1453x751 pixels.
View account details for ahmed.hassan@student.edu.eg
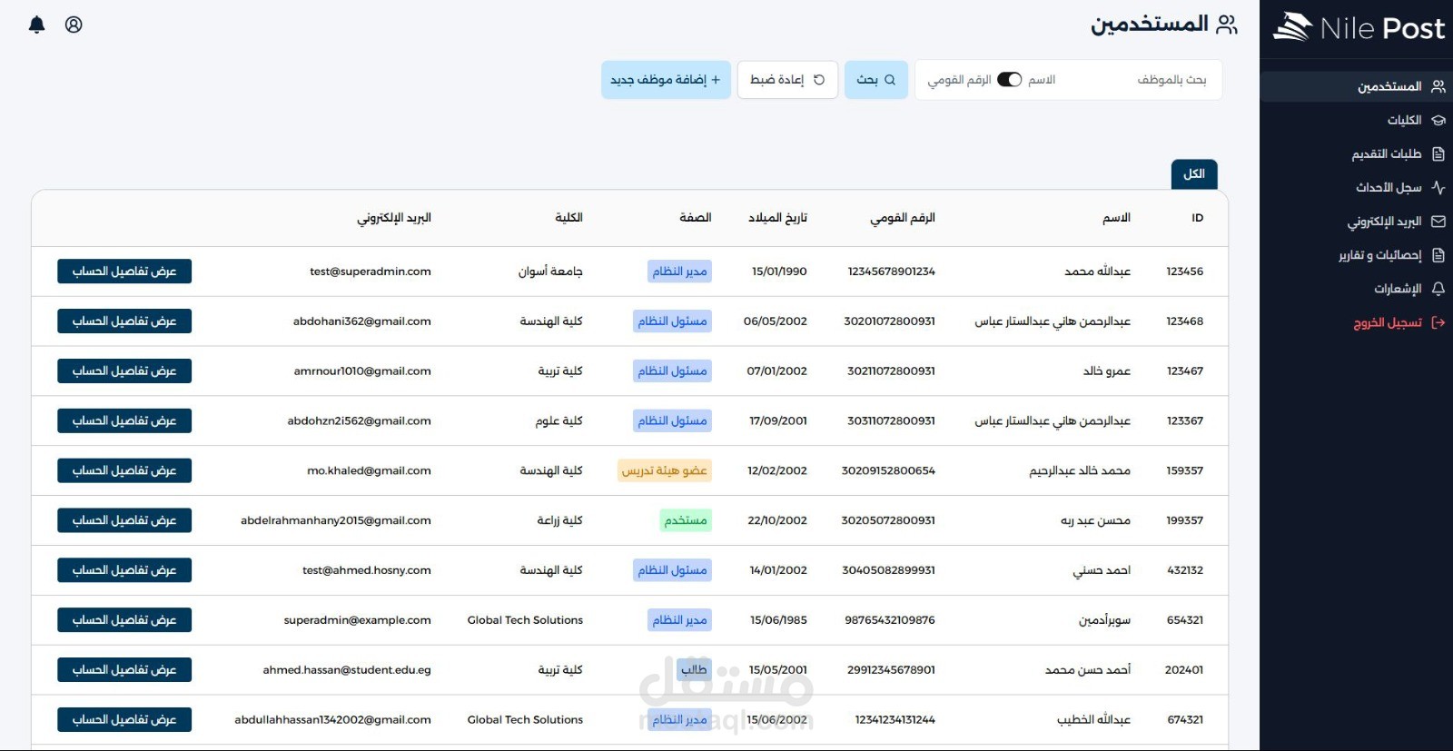(124, 670)
